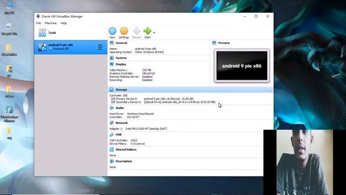Image resolution: width=346 pixels, height=195 pixels.
Task: Click the IDE Primary Device vdi entry
Action: (169, 99)
